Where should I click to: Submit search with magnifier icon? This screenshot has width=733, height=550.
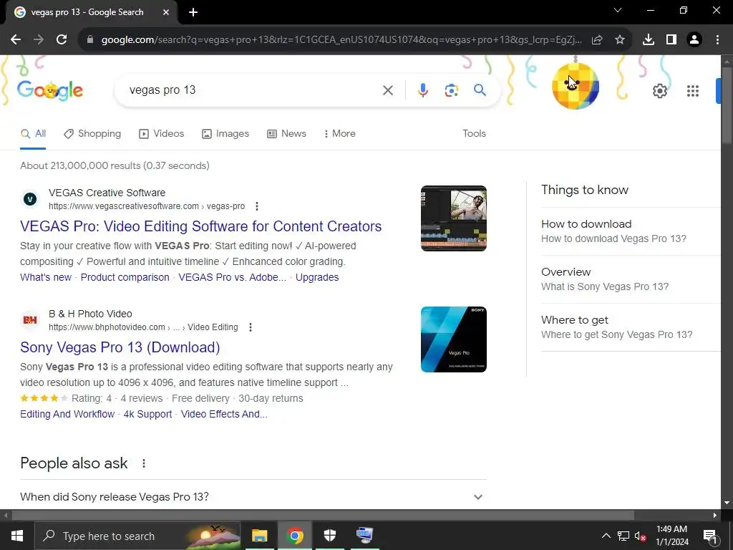[x=480, y=90]
